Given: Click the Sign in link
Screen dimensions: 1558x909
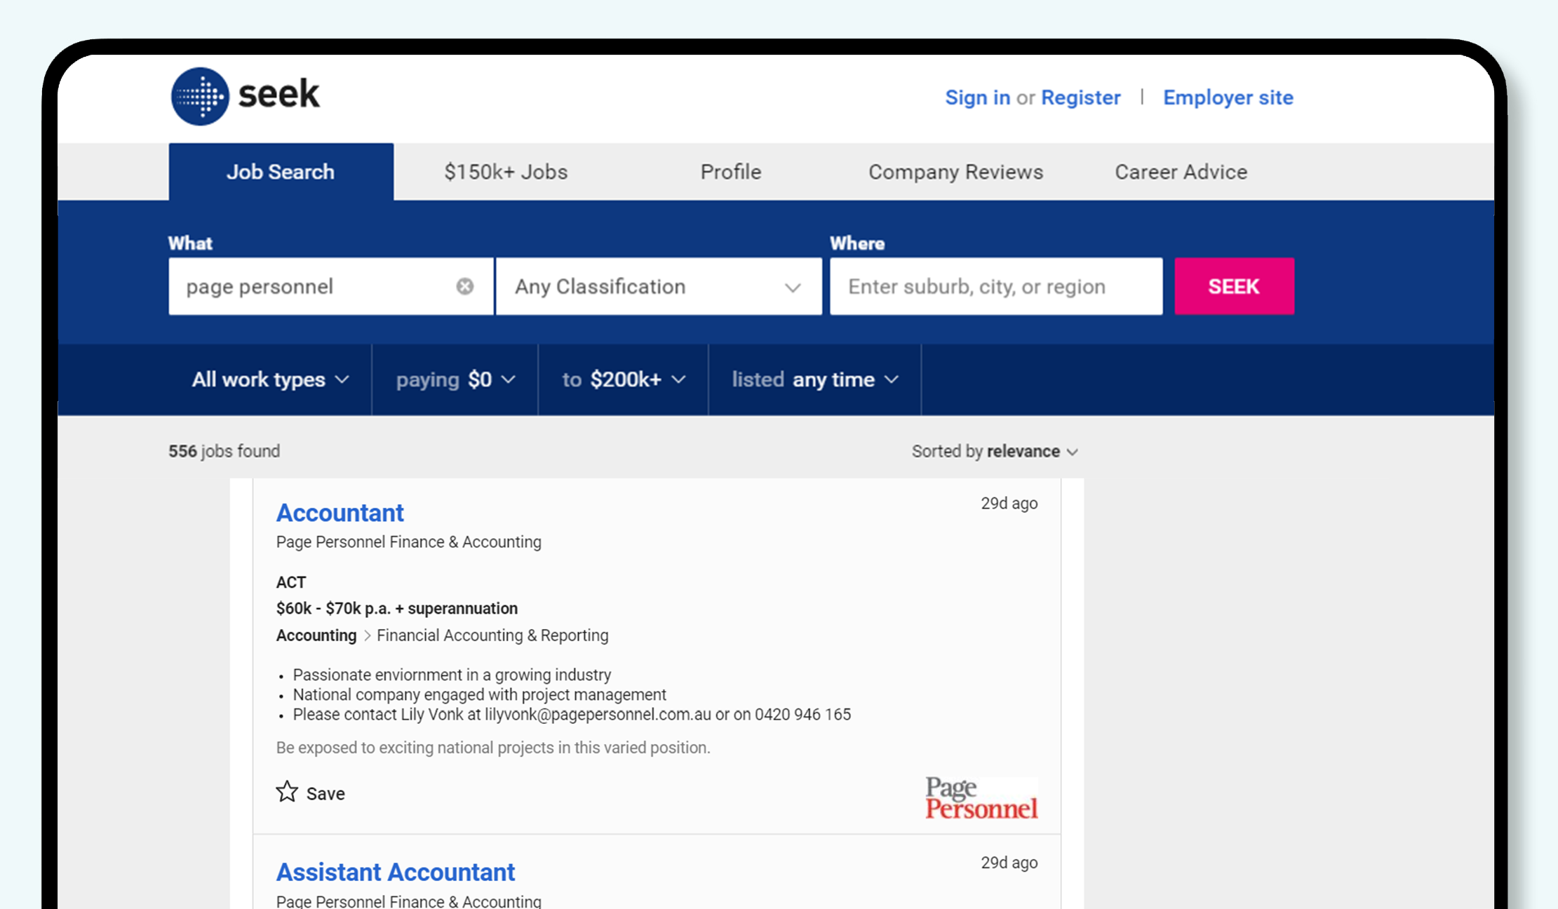Looking at the screenshot, I should (978, 97).
